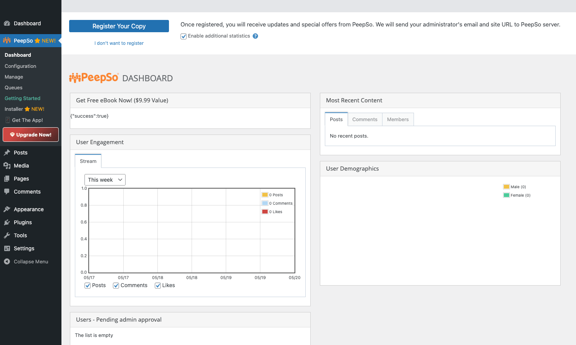The width and height of the screenshot is (576, 345).
Task: Open Getting Started in the sidebar
Action: (x=22, y=98)
